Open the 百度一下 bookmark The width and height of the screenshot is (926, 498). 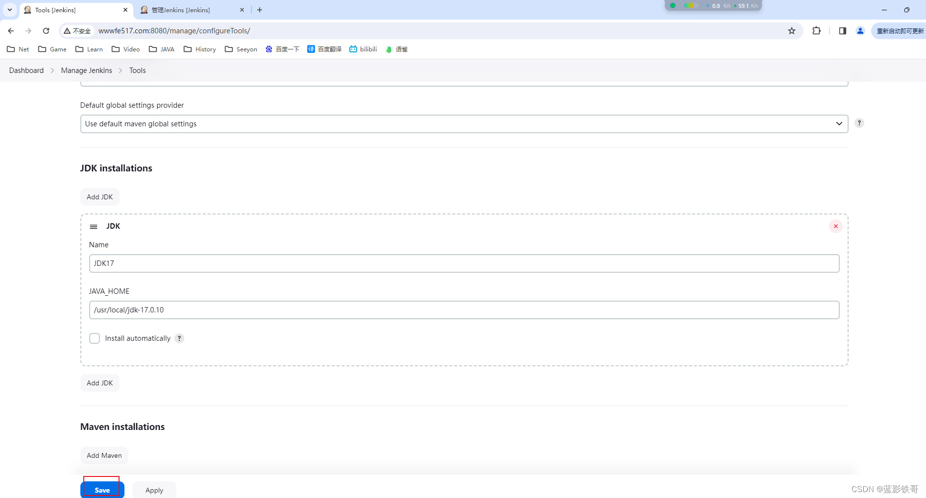tap(282, 49)
